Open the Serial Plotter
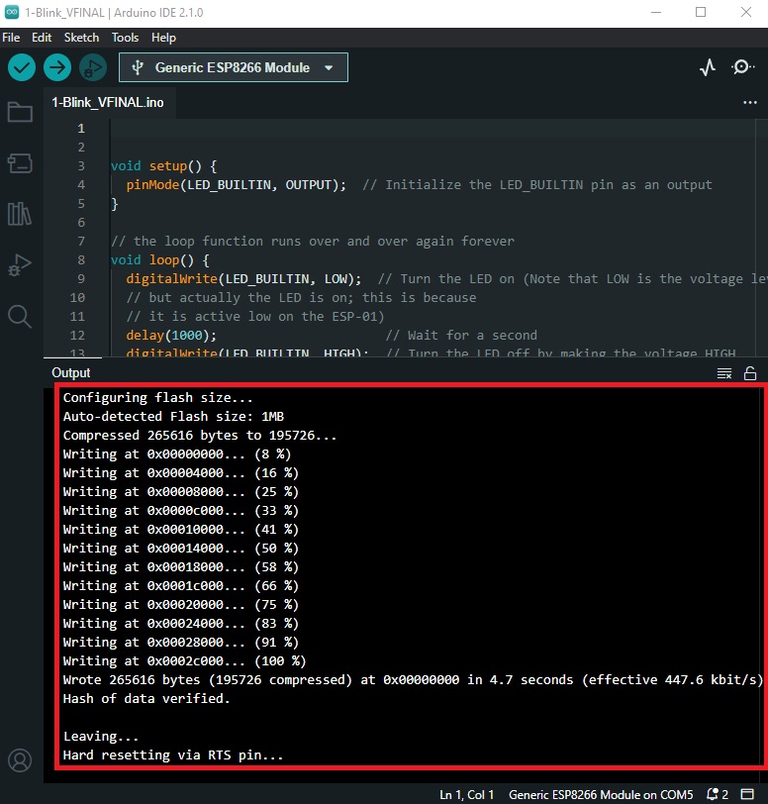This screenshot has height=804, width=768. (707, 67)
